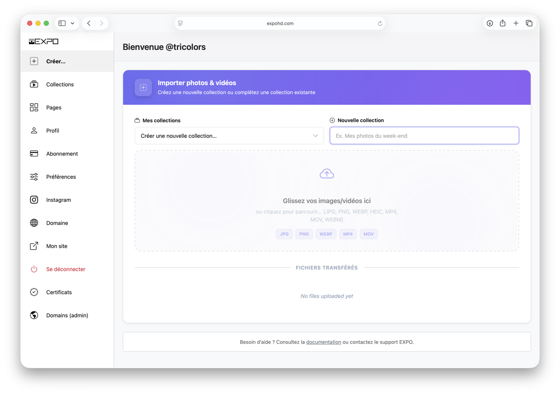Click the Instagram icon in sidebar
This screenshot has height=395, width=560.
[34, 200]
